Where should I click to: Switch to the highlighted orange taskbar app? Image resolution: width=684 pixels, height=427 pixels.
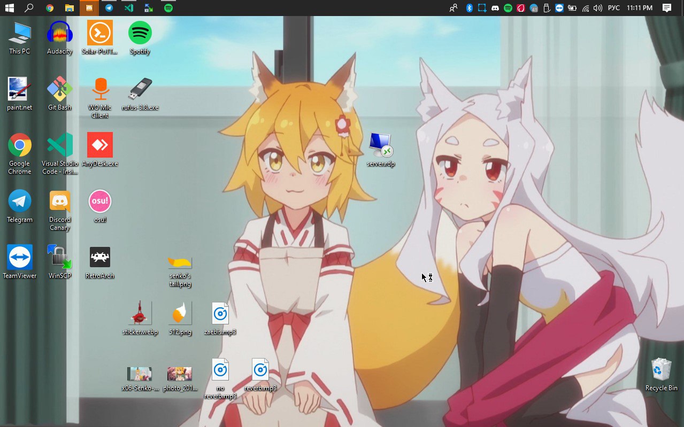[x=89, y=8]
